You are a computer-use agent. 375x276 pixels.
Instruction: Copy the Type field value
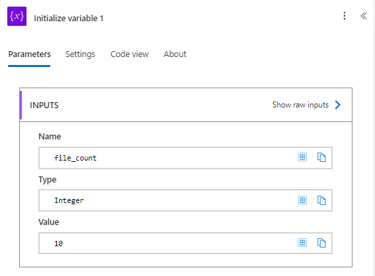(x=321, y=200)
